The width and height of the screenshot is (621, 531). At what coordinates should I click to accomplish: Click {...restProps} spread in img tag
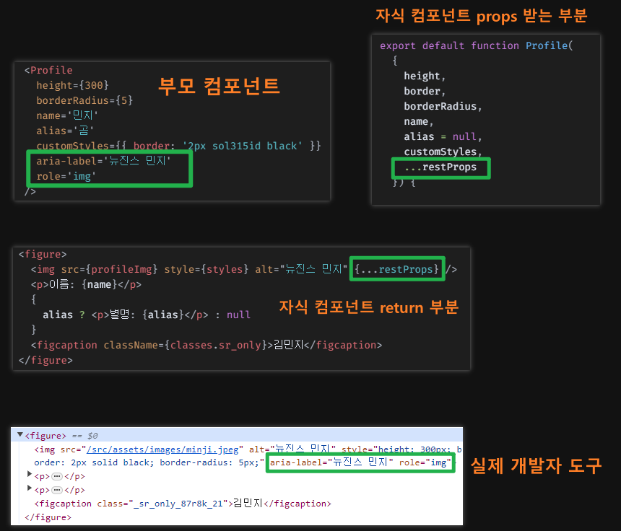[x=397, y=269]
